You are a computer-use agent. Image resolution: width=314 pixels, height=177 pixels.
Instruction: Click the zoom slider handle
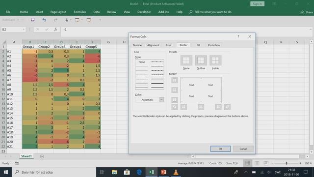[x=287, y=163]
